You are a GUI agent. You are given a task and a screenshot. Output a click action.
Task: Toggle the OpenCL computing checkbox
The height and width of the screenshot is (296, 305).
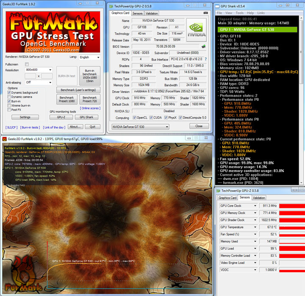[134, 118]
